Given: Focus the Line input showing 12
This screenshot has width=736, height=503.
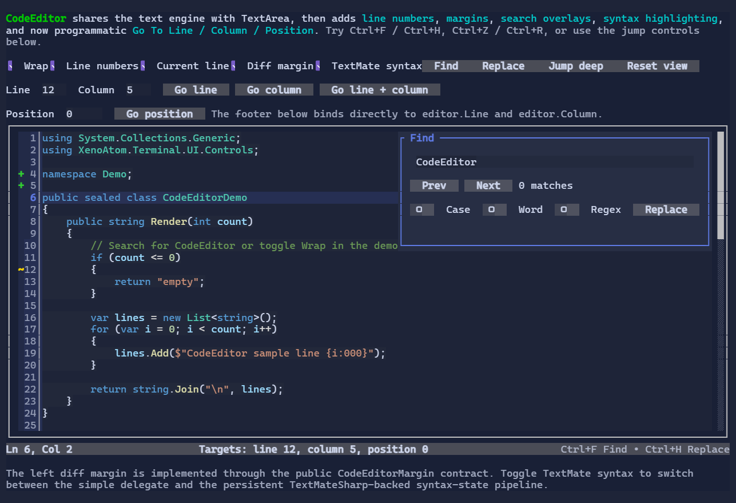Looking at the screenshot, I should pyautogui.click(x=54, y=90).
